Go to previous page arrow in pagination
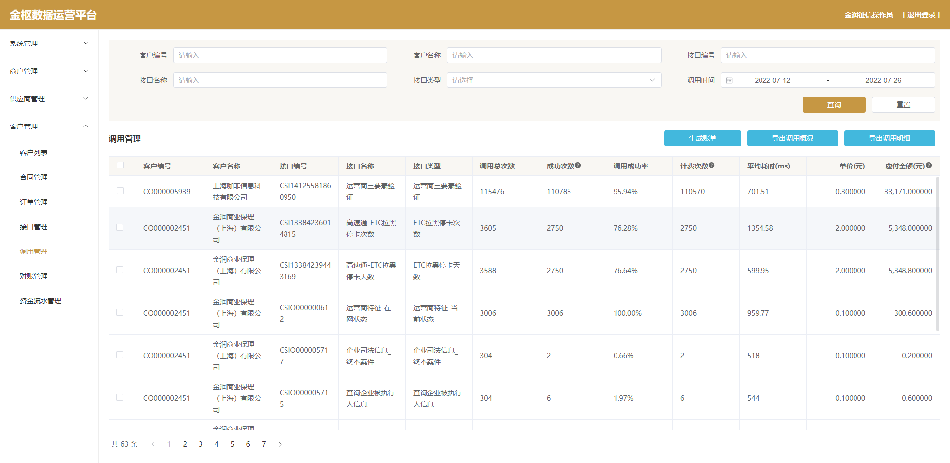This screenshot has width=950, height=463. 153,444
